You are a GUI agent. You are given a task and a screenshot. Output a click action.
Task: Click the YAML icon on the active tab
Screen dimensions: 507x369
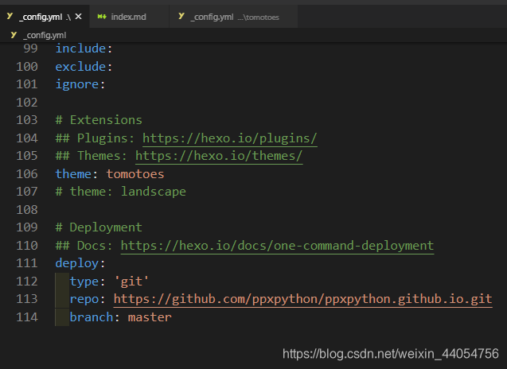[10, 16]
